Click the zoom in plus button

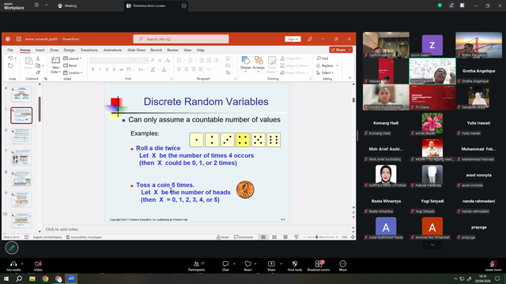pos(337,237)
